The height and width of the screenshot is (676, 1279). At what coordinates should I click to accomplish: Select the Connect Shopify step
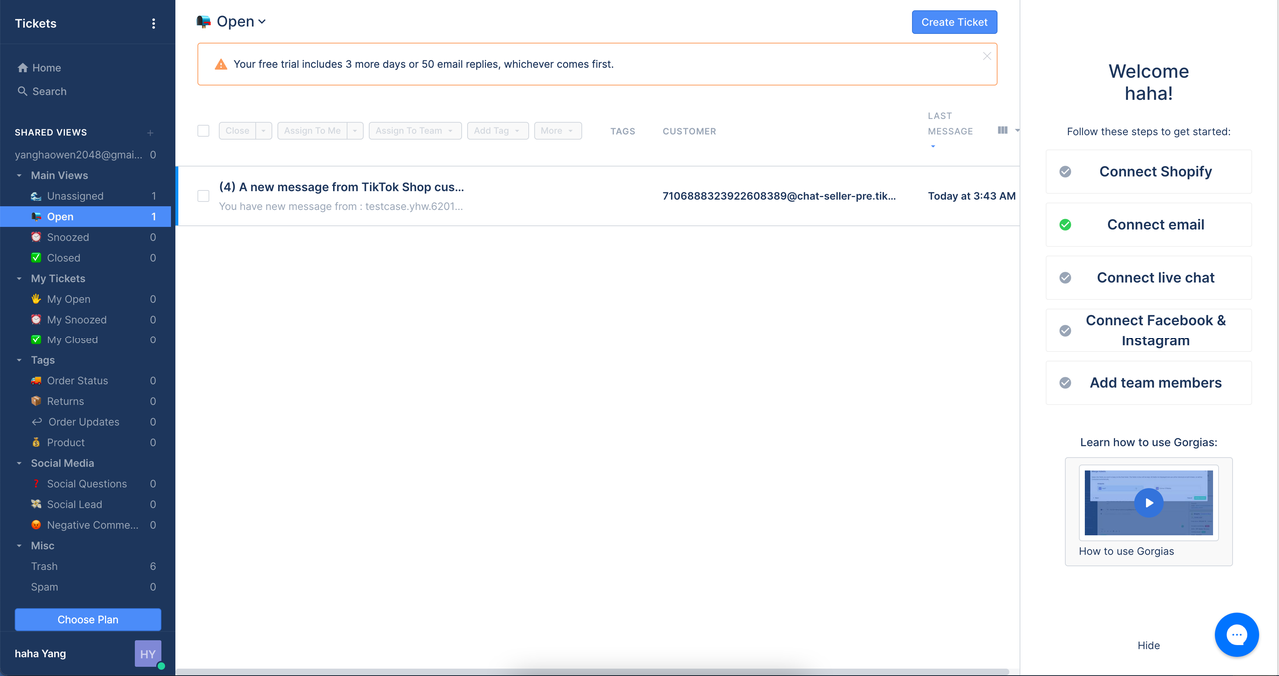click(x=1155, y=172)
